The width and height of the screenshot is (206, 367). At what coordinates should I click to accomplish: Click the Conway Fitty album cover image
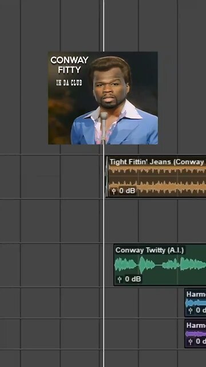103,98
